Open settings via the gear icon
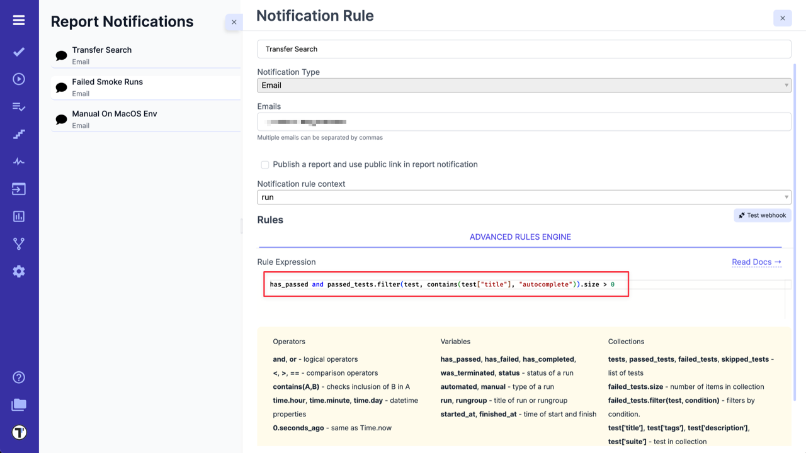Image resolution: width=806 pixels, height=453 pixels. [18, 271]
